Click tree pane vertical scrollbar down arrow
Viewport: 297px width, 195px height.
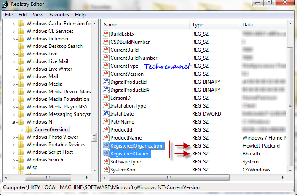94,170
